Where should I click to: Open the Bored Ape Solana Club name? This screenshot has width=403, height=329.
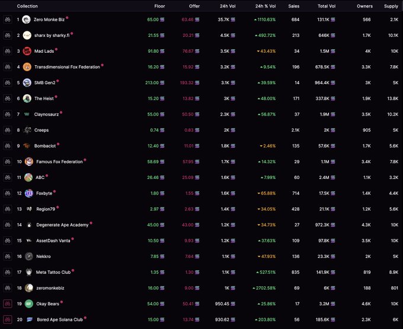tap(60, 320)
